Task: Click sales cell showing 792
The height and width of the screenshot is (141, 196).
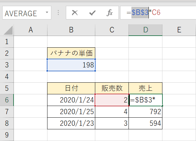Action: [x=146, y=112]
